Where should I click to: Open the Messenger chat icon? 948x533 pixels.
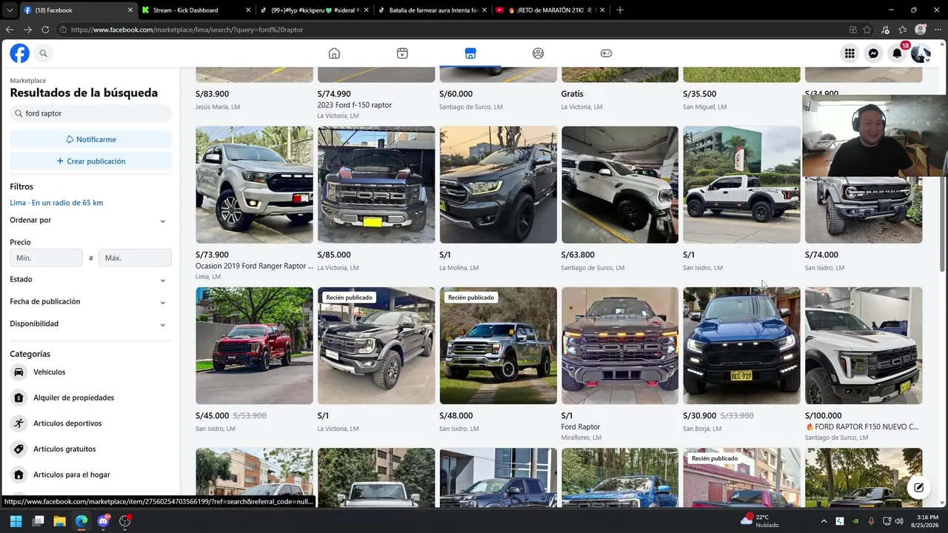[x=873, y=53]
